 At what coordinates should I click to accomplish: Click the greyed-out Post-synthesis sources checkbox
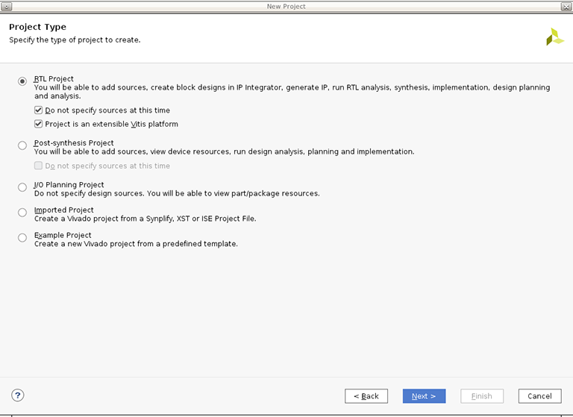click(39, 166)
